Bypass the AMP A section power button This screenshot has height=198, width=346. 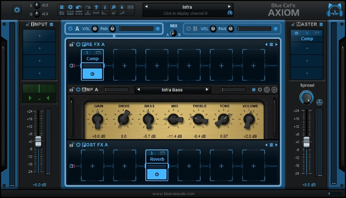coord(78,90)
